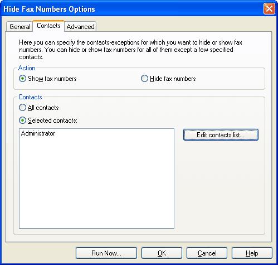278x265 pixels.
Task: Select the Contacts tab
Action: tap(48, 26)
